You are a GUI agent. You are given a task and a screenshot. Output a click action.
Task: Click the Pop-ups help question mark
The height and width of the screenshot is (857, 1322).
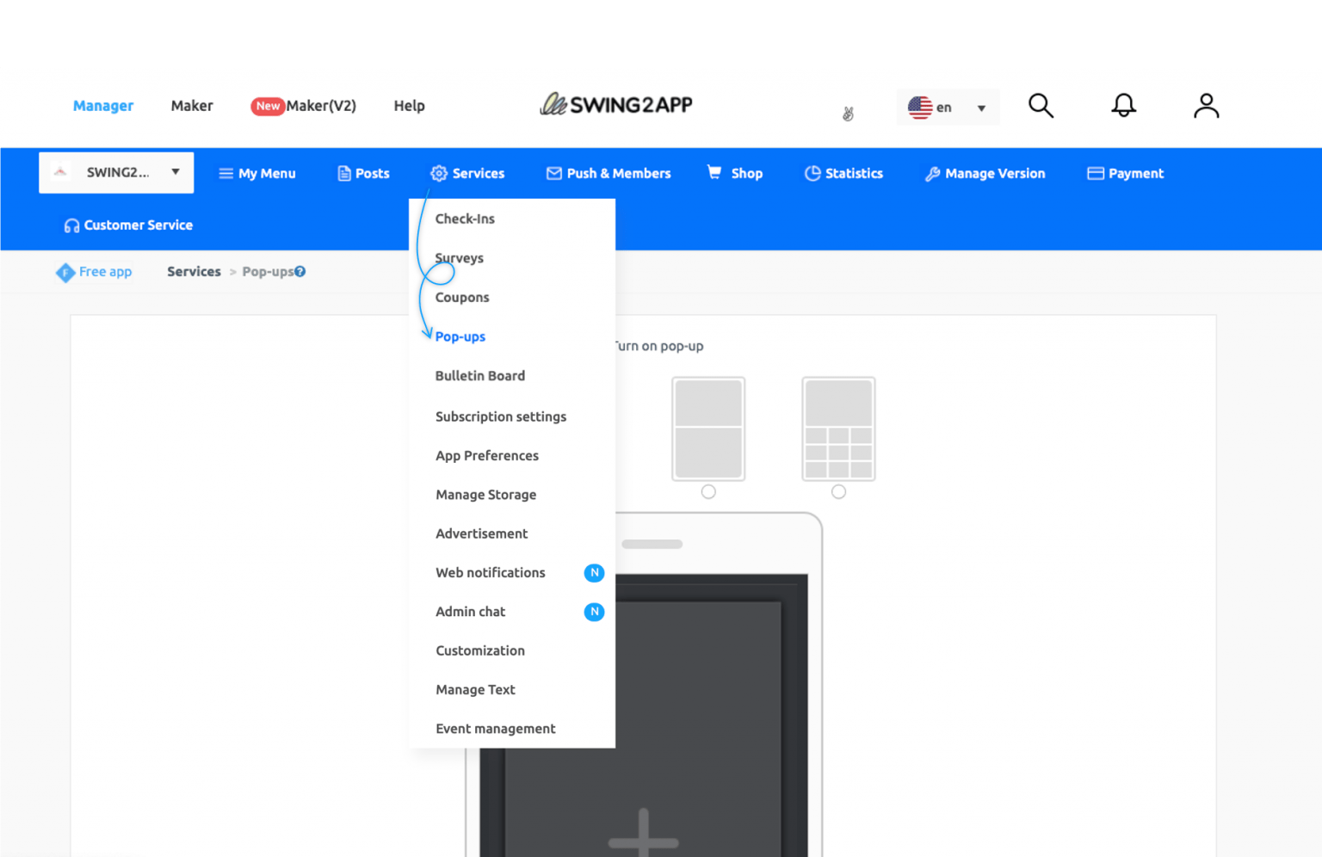click(x=300, y=271)
